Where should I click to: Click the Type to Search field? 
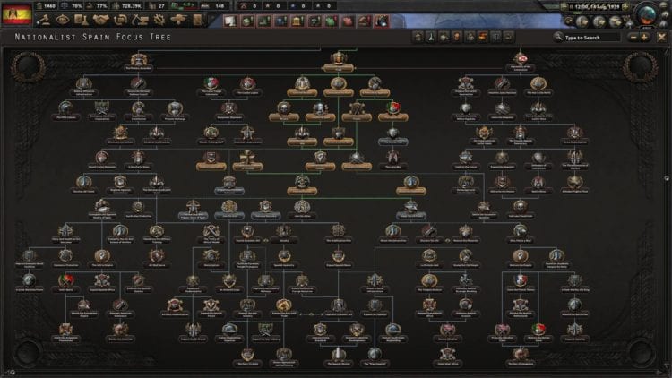click(591, 38)
